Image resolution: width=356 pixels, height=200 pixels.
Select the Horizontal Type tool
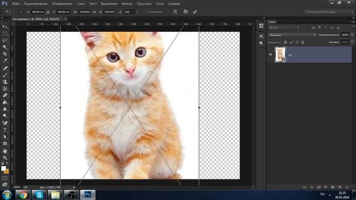5,130
